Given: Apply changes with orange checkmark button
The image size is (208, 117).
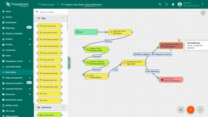Looking at the screenshot, I should pos(191,110).
